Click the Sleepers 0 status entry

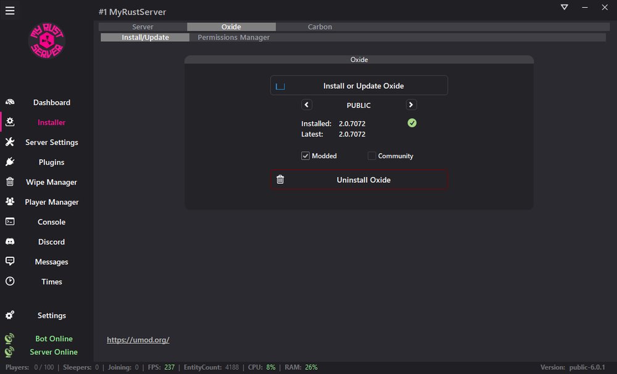point(81,367)
